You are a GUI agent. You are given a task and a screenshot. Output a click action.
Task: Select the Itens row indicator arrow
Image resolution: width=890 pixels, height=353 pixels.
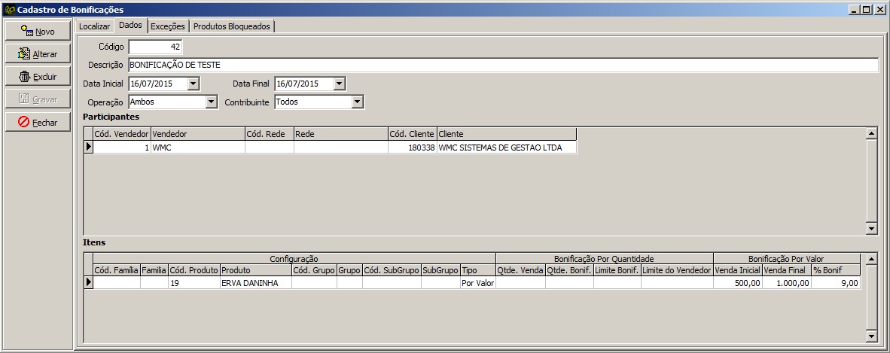88,282
